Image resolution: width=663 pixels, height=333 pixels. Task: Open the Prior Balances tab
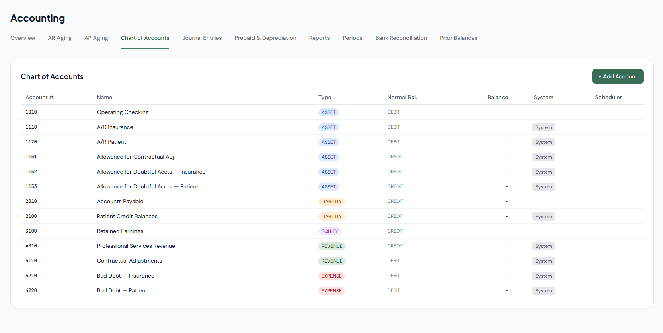[458, 38]
